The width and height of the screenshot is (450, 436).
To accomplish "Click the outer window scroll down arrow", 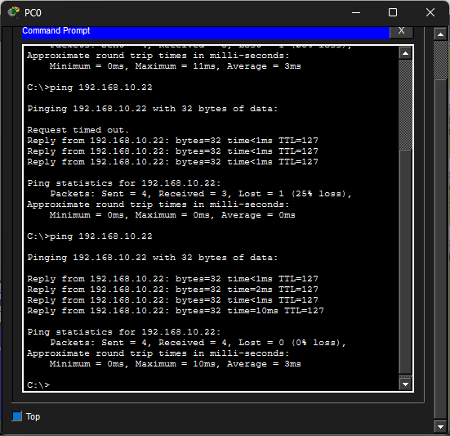I will 440,426.
